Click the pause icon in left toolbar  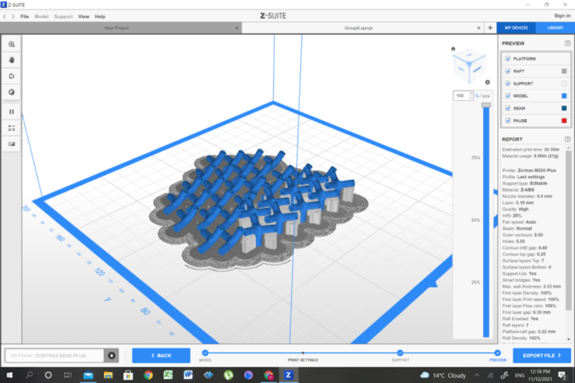(12, 111)
